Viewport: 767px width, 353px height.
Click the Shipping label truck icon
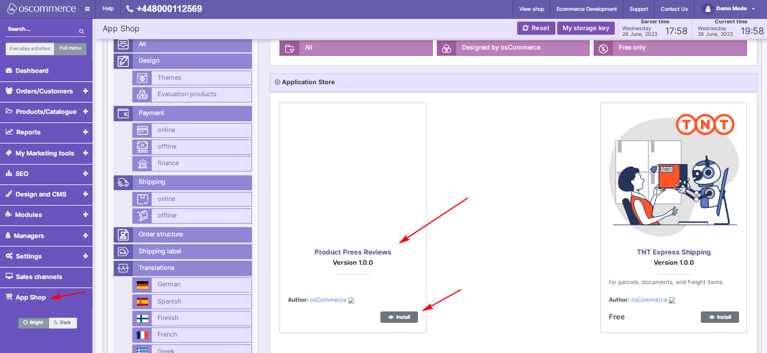point(123,252)
